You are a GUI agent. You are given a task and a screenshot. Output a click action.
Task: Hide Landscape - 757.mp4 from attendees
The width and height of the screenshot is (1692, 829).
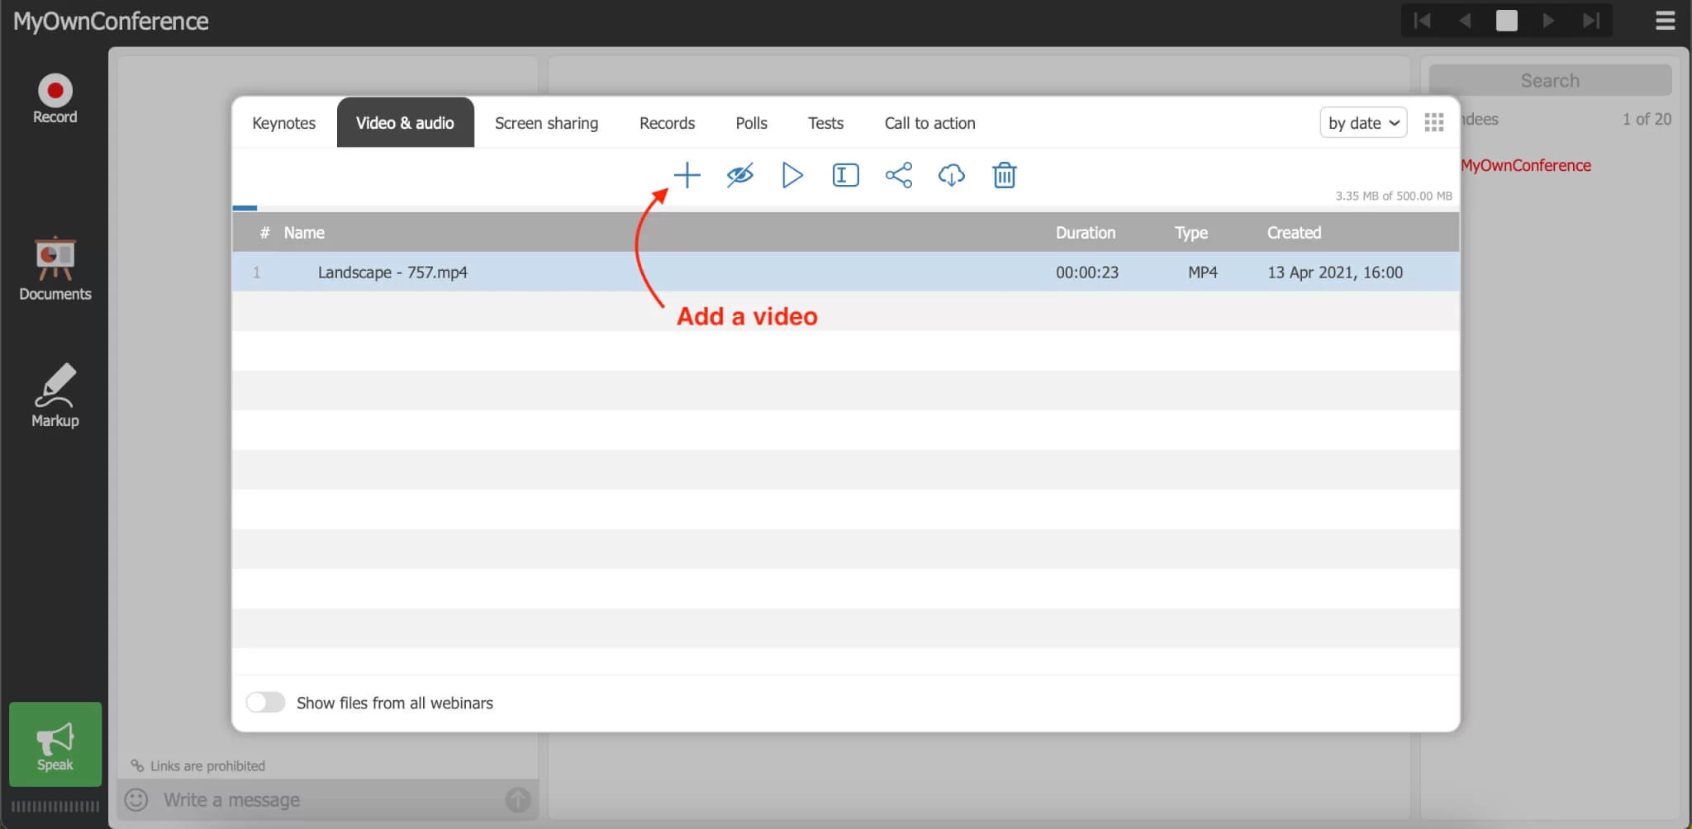click(x=739, y=175)
